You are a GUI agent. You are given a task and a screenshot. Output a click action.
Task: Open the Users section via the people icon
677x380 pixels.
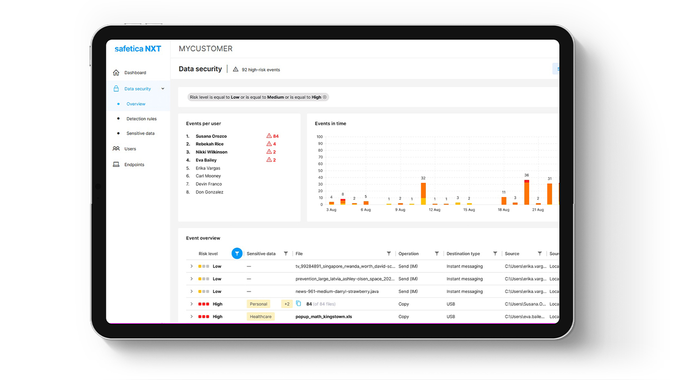[115, 148]
